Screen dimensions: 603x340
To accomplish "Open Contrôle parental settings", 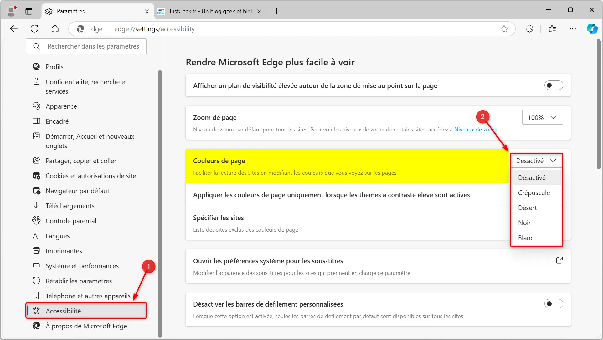I will point(71,221).
